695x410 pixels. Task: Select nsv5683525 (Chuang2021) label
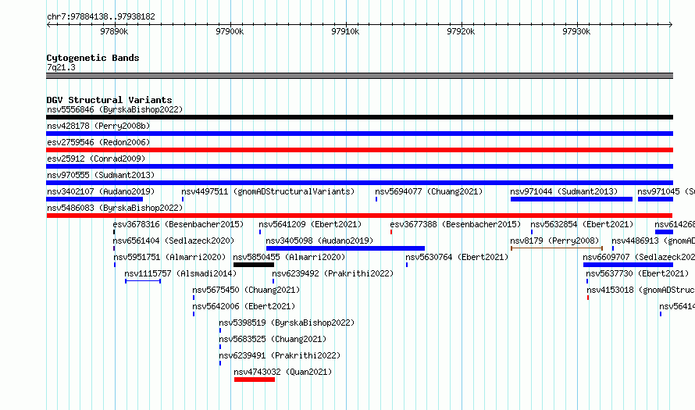(x=273, y=339)
